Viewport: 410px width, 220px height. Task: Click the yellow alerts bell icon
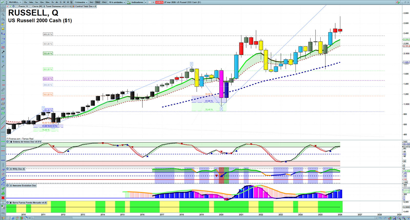(x=3, y=29)
